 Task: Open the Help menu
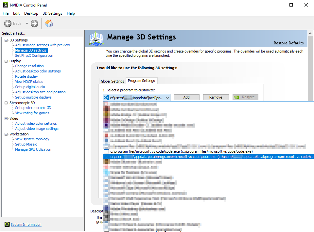[x=71, y=13]
